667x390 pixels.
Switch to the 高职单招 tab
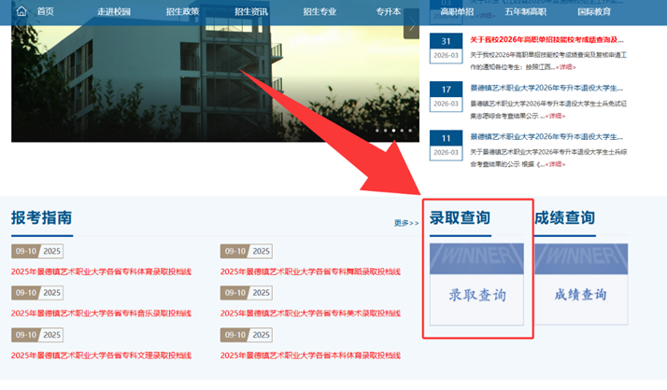[x=458, y=11]
